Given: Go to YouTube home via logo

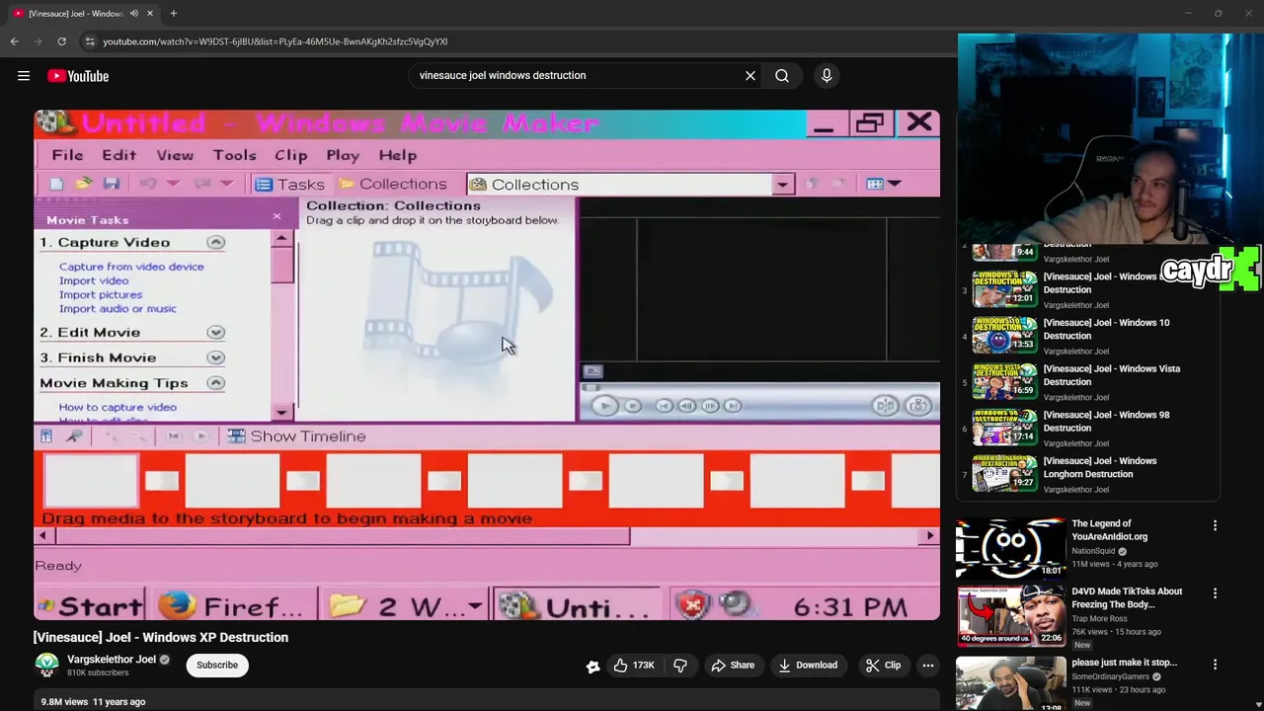Looking at the screenshot, I should point(78,76).
